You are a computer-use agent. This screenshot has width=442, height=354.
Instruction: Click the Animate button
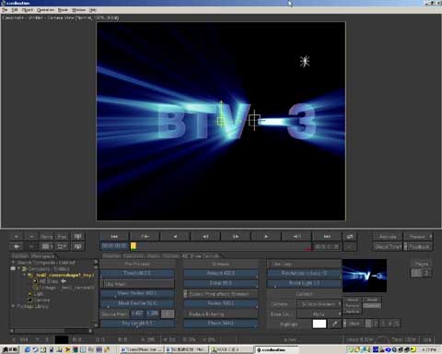click(388, 237)
